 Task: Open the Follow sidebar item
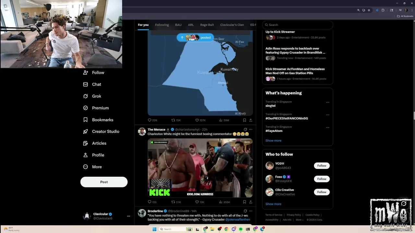[93, 72]
